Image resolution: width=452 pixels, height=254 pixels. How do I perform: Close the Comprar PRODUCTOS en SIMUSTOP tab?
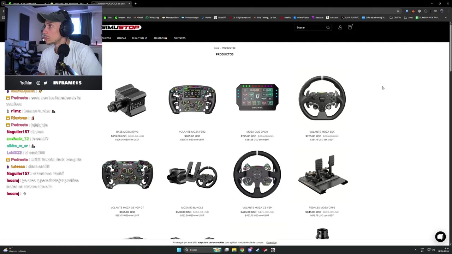click(x=129, y=4)
